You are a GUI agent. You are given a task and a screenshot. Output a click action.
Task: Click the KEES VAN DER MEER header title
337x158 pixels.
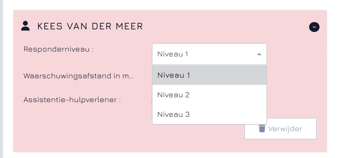pyautogui.click(x=90, y=26)
